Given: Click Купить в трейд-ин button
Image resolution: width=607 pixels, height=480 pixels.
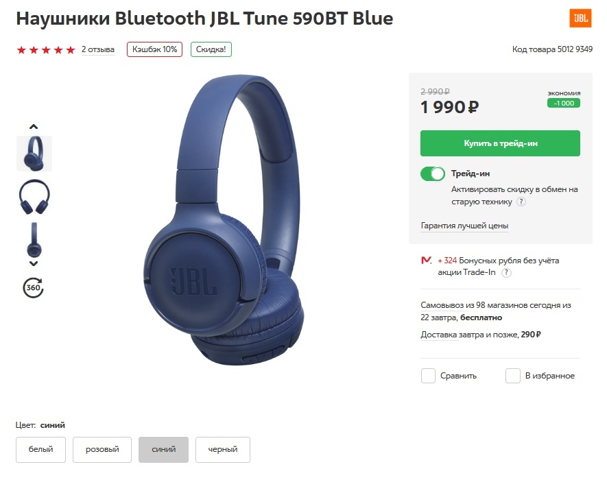Looking at the screenshot, I should (500, 143).
